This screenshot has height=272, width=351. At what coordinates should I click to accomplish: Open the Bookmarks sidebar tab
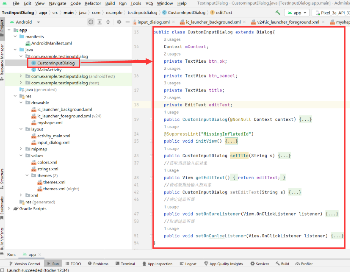[x=2, y=208]
